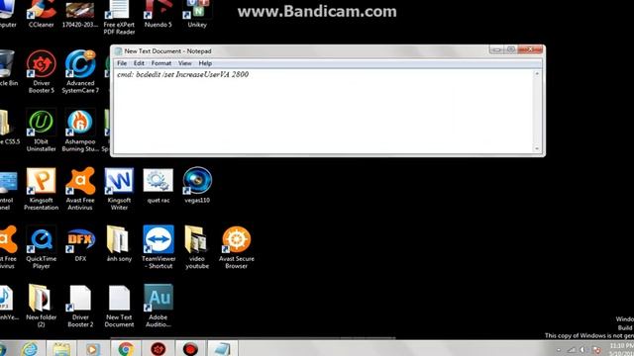Click the media player taskbar icon

point(93,349)
